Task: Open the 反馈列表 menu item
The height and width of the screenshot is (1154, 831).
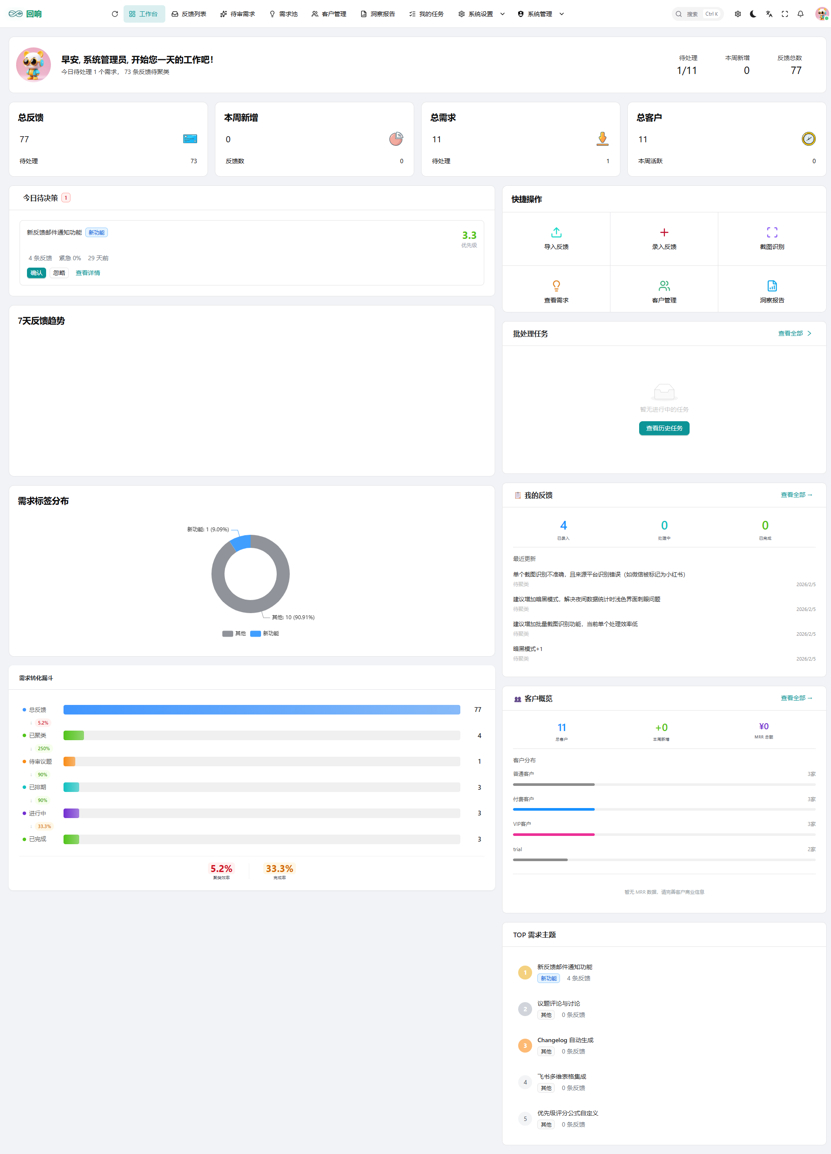Action: pos(189,14)
